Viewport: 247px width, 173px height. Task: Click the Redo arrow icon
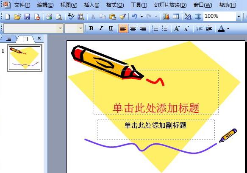tap(149, 17)
